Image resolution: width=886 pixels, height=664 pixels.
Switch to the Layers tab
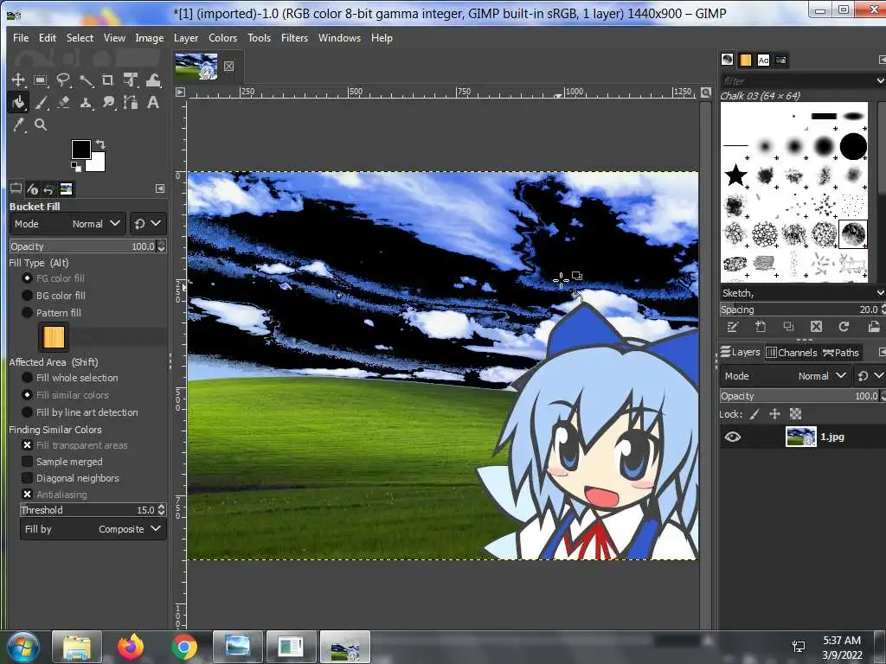click(741, 353)
